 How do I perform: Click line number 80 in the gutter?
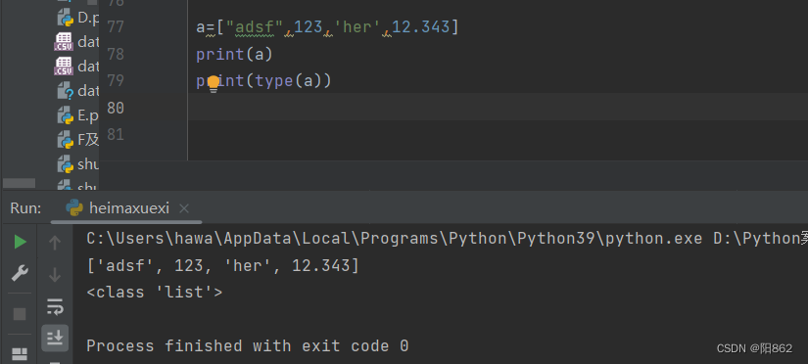(116, 107)
